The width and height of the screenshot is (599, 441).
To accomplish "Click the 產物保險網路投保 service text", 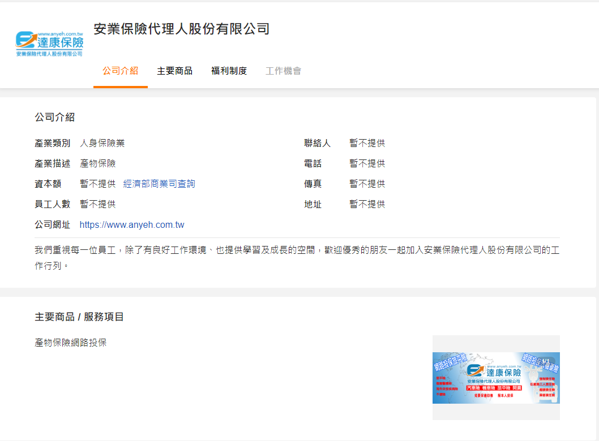I will point(70,343).
